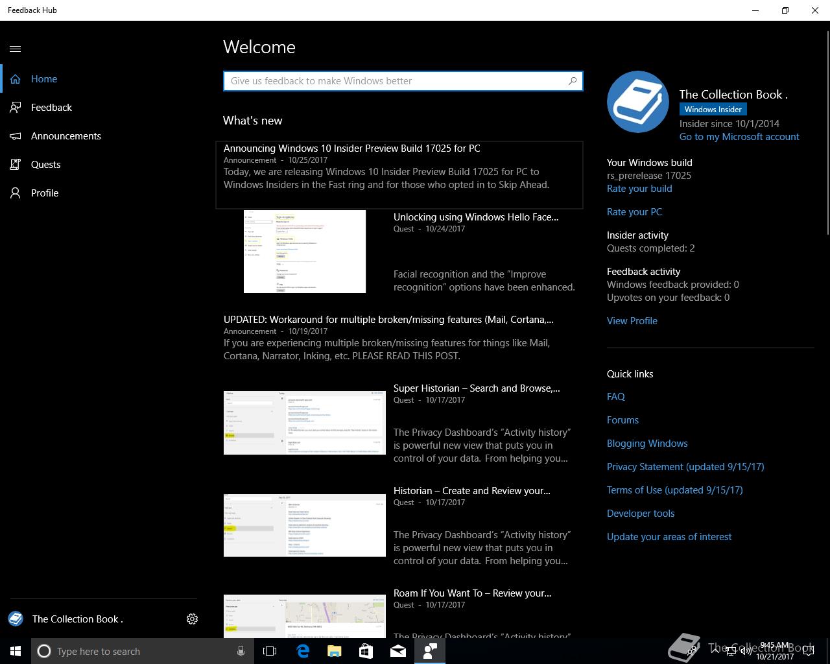
Task: Open 'Super Historian – Search and Browse' title
Action: (477, 388)
